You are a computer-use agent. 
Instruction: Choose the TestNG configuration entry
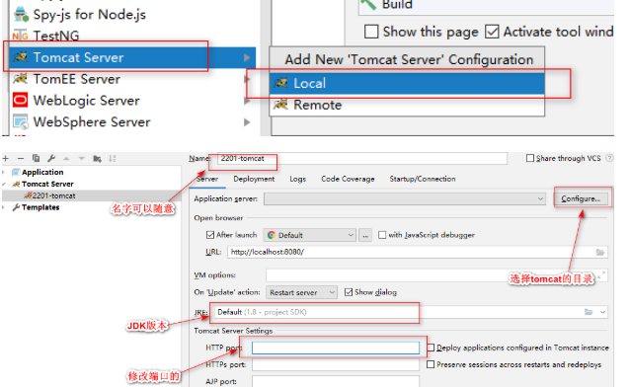46,37
